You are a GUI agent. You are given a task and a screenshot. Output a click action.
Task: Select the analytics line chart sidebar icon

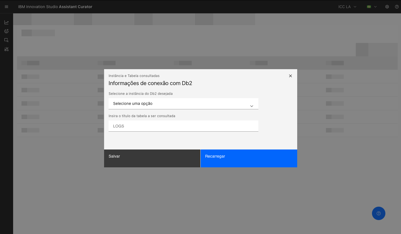pos(6,22)
